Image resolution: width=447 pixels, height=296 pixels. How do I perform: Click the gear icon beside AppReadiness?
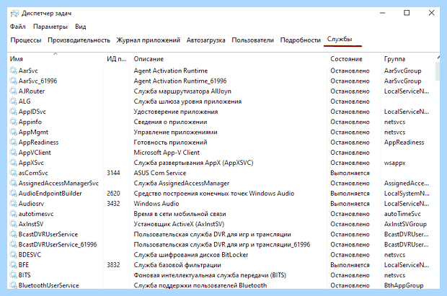click(13, 142)
